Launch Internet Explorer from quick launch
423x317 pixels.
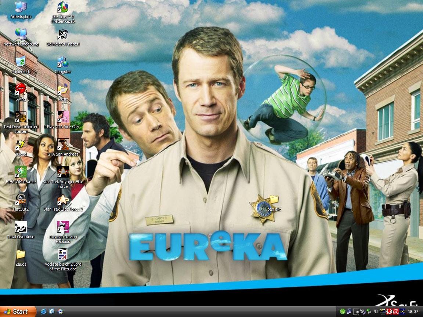coord(44,311)
